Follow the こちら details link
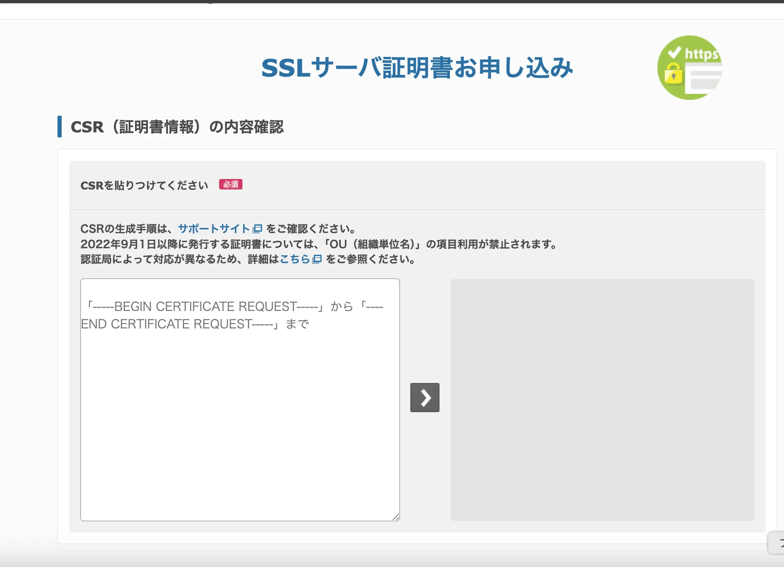The image size is (784, 567). tap(295, 259)
